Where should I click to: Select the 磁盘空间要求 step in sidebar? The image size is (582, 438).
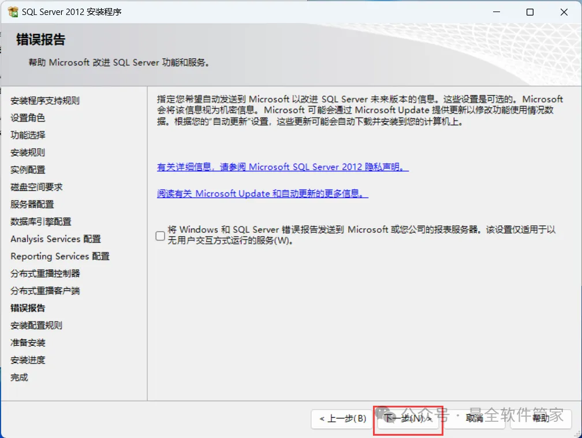(36, 187)
